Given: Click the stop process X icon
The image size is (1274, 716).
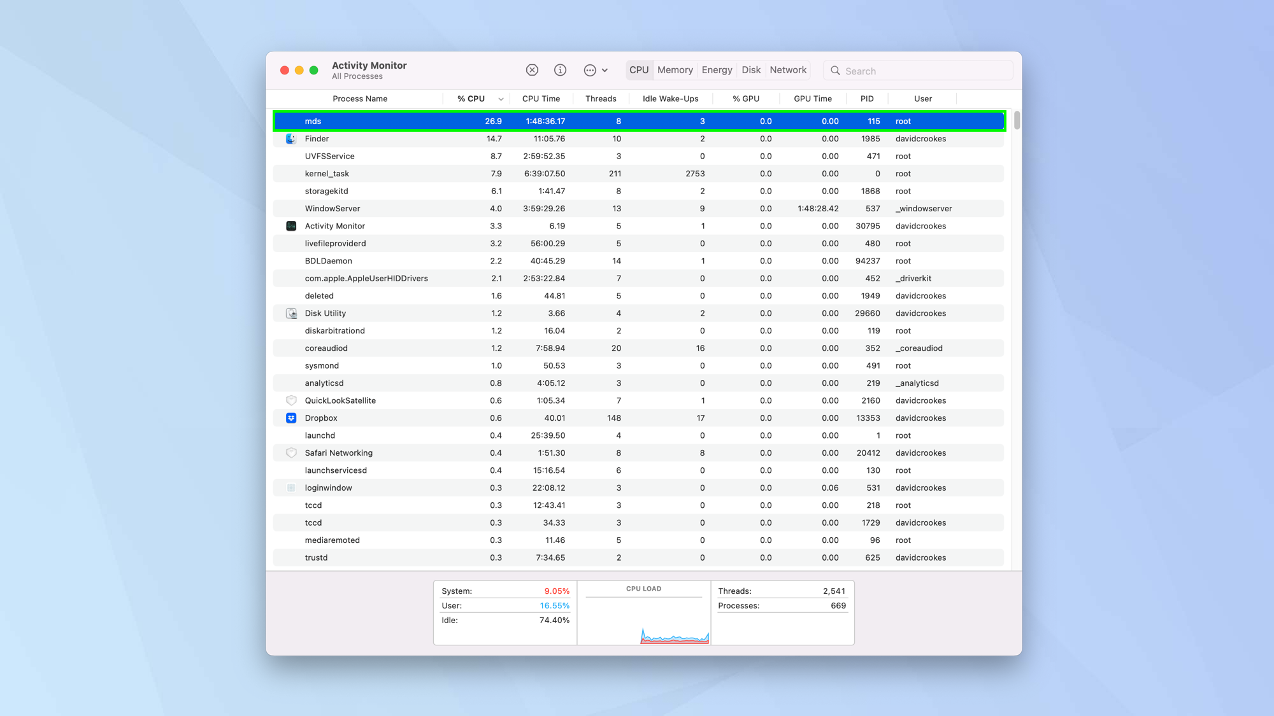Looking at the screenshot, I should point(532,70).
